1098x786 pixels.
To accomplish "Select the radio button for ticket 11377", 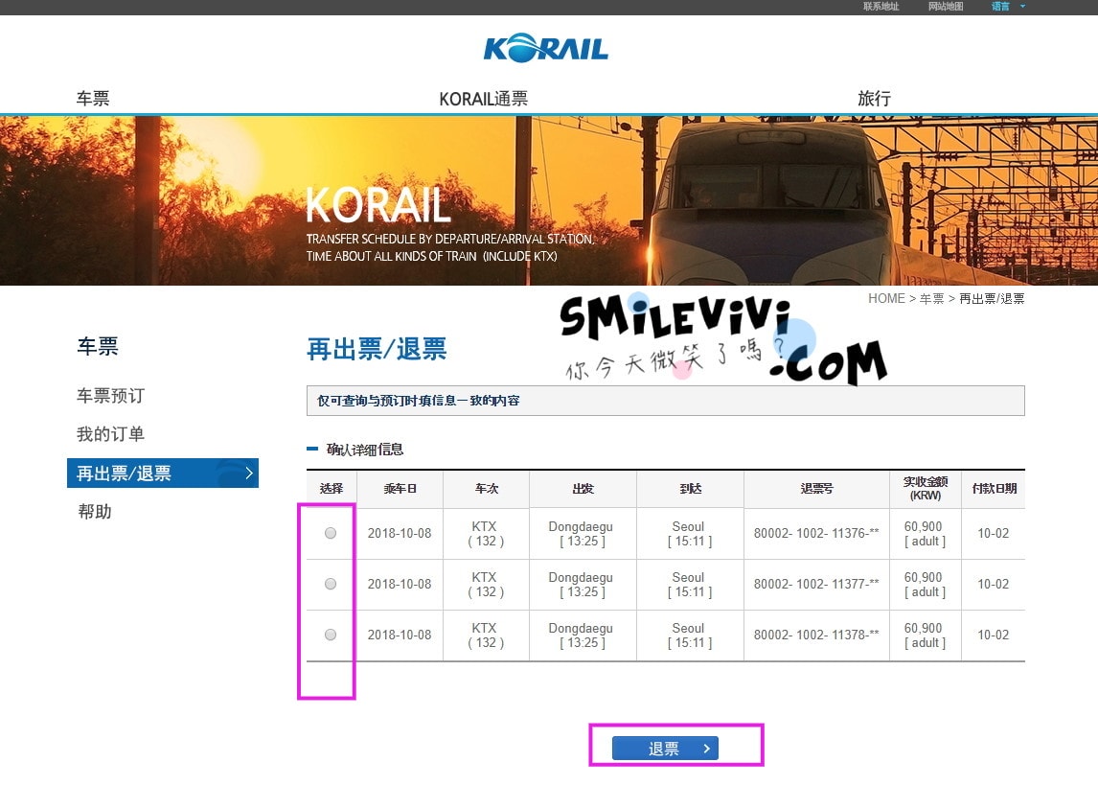I will point(331,584).
